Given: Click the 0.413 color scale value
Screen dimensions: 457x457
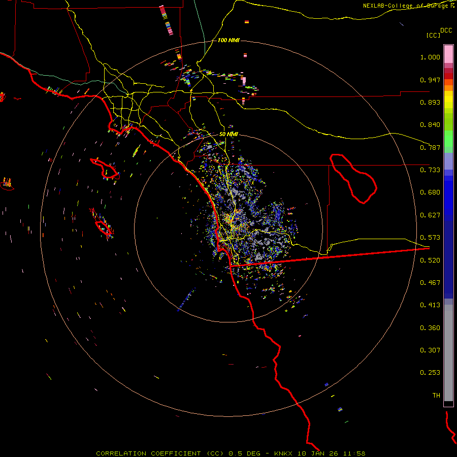Looking at the screenshot, I should (x=430, y=305).
